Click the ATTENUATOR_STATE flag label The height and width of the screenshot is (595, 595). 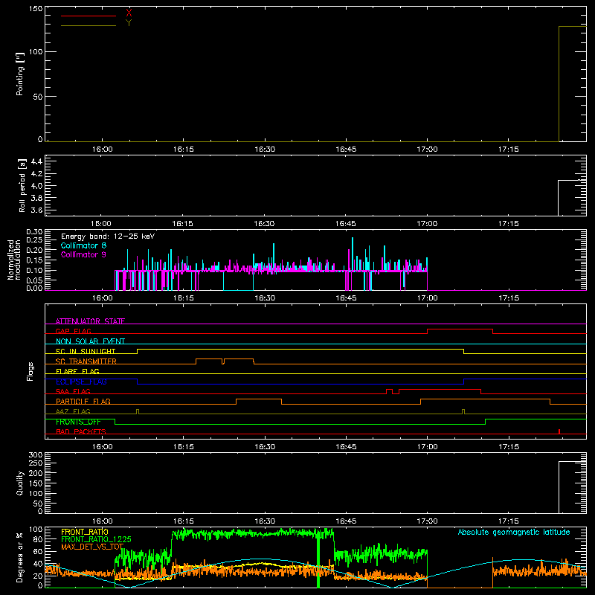tap(90, 321)
